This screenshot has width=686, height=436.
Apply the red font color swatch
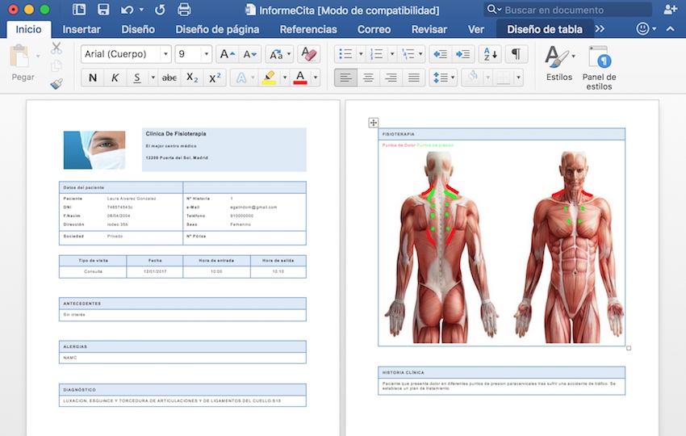tap(300, 78)
